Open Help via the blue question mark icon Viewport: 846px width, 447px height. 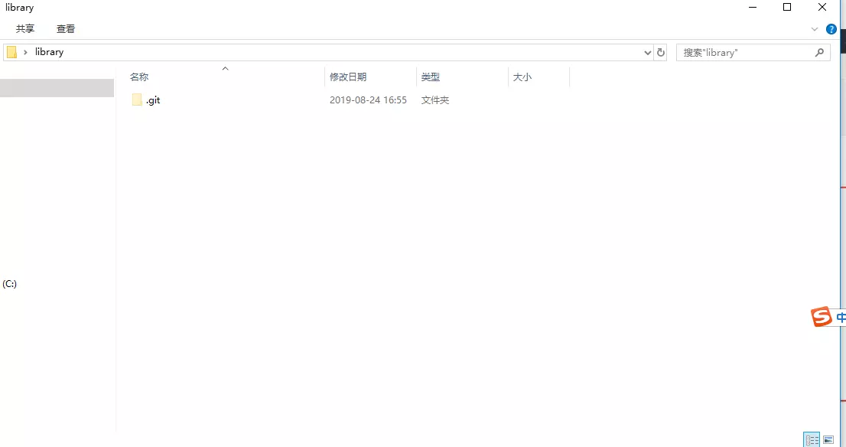(x=831, y=29)
